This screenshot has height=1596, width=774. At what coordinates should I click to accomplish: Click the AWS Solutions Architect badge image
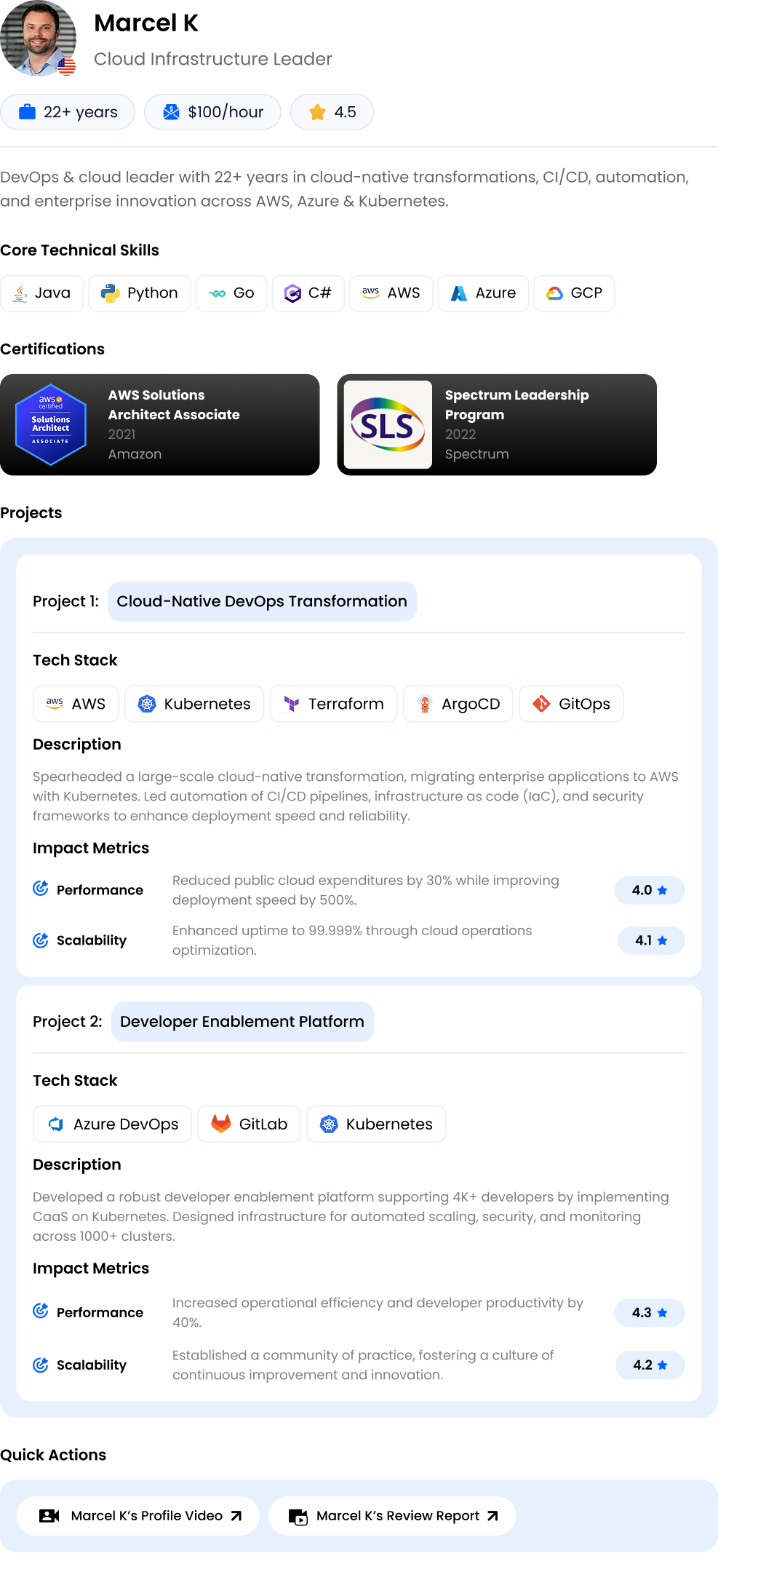point(51,424)
